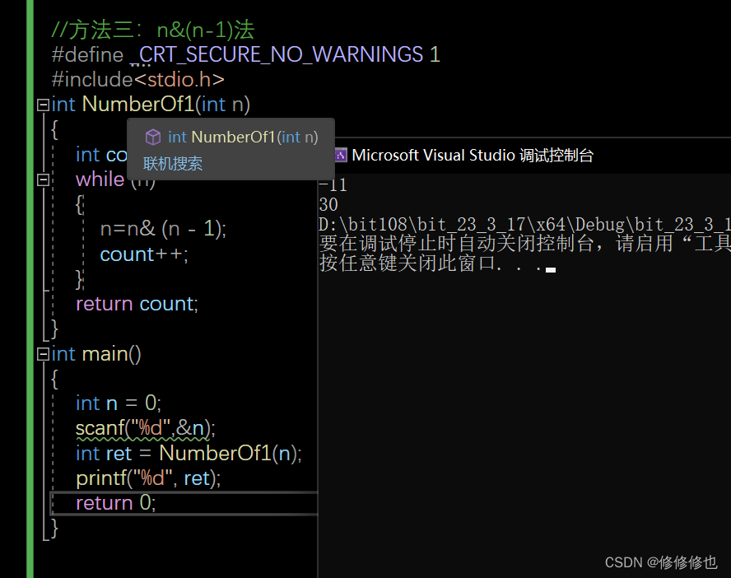
Task: Click the count++; statement
Action: coord(144,254)
